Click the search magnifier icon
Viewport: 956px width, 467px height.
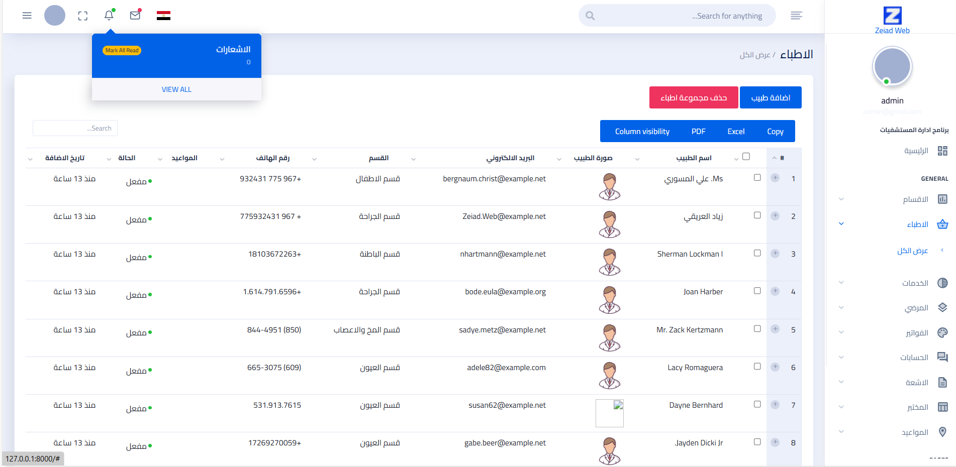coord(590,16)
